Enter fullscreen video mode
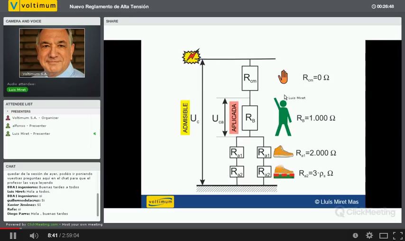The height and width of the screenshot is (241, 405). [x=397, y=235]
